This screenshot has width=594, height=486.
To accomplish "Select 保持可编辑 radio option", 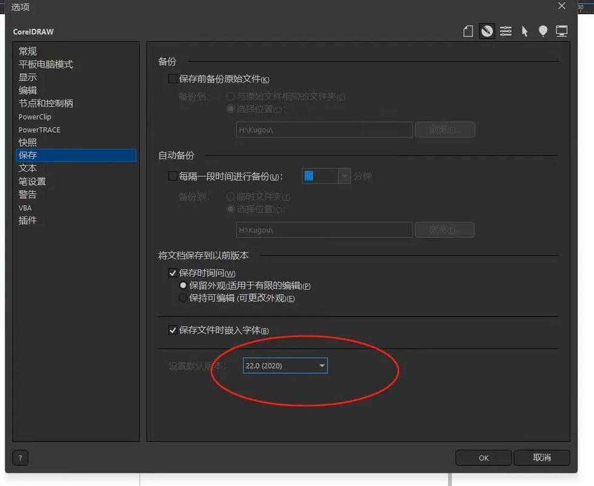I will click(x=183, y=298).
